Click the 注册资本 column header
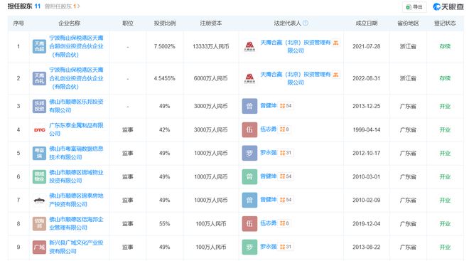The height and width of the screenshot is (261, 469). click(211, 23)
